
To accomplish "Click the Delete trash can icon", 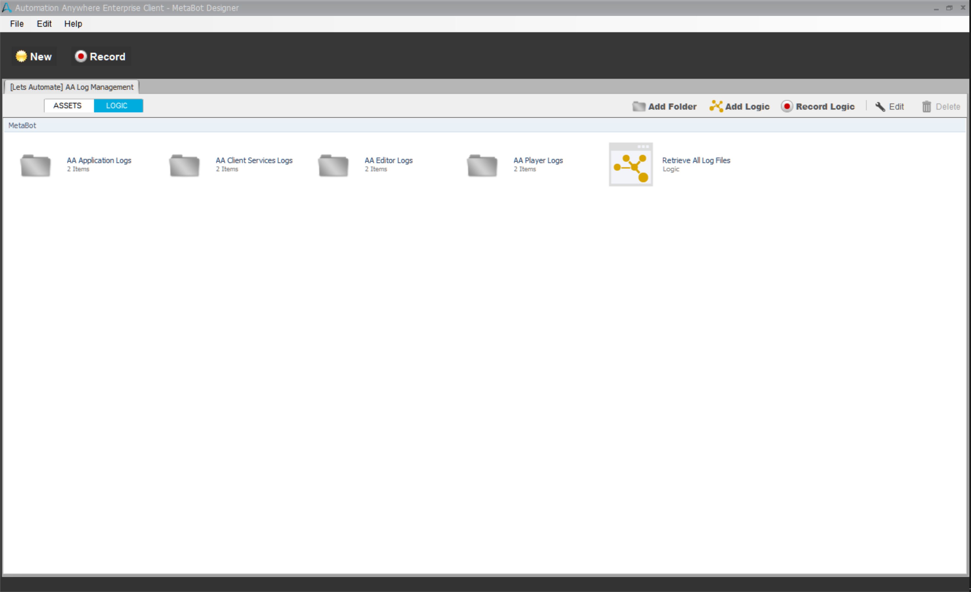I will (926, 107).
